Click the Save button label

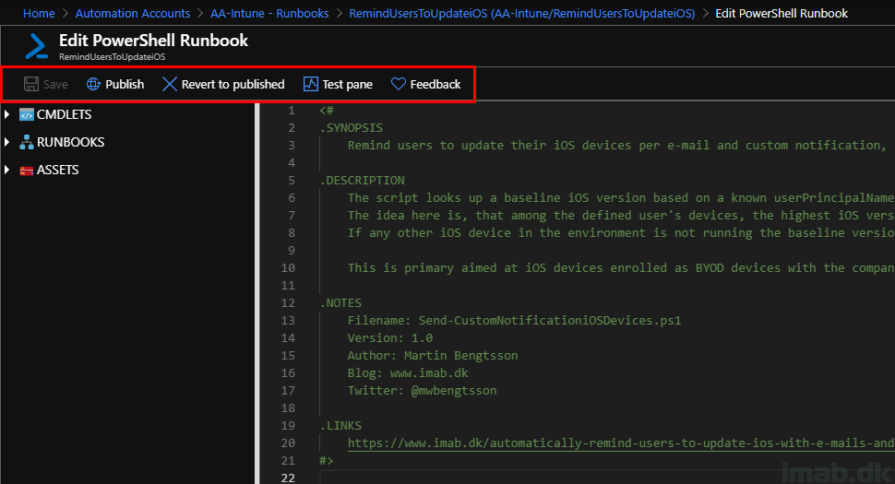[x=55, y=85]
